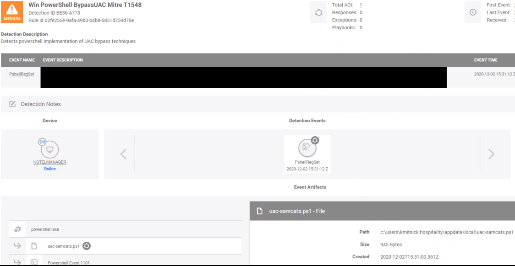Click the arrow icon left of uac-samcats.ps1
The image size is (515, 266).
click(x=17, y=246)
